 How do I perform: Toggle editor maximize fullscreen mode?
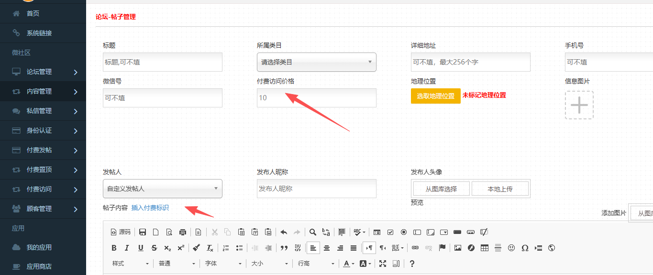point(383,264)
